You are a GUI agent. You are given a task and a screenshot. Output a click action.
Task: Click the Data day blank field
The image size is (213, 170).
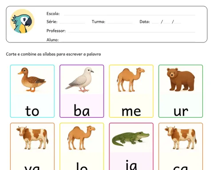(x=155, y=22)
